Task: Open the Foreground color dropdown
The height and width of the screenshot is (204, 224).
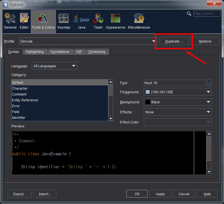Action: [178, 92]
